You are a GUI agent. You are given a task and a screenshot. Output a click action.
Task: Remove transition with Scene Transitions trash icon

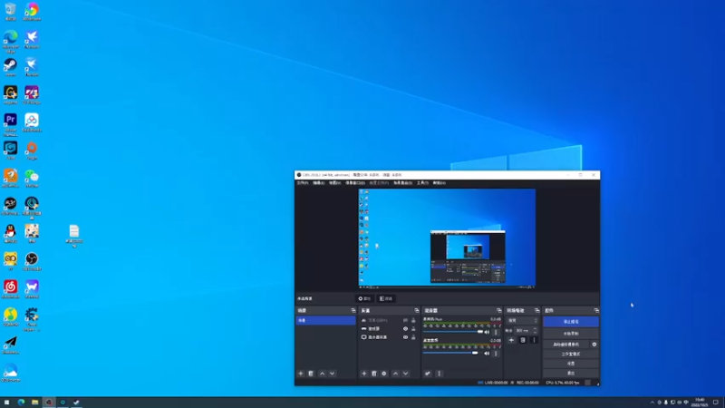pos(523,340)
